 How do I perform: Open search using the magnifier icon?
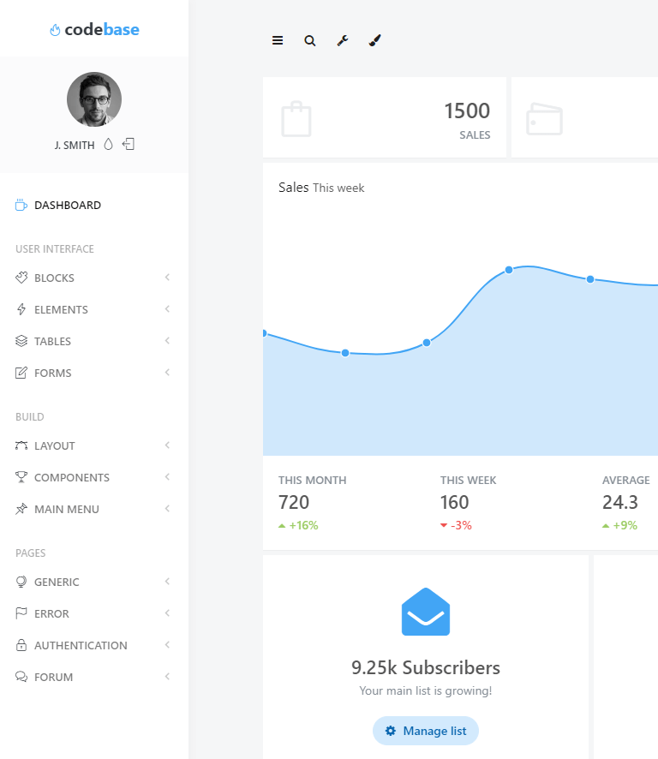[x=310, y=40]
